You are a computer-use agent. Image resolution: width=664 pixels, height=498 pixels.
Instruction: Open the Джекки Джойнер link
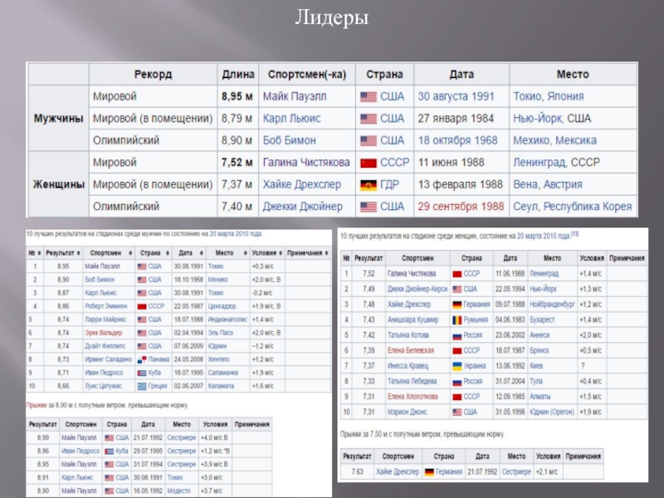[302, 207]
